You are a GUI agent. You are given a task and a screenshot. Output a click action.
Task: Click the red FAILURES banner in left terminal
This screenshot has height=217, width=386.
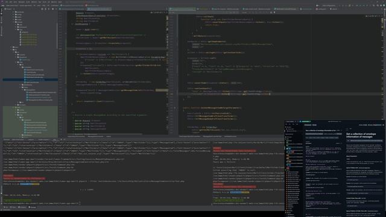click(8, 175)
